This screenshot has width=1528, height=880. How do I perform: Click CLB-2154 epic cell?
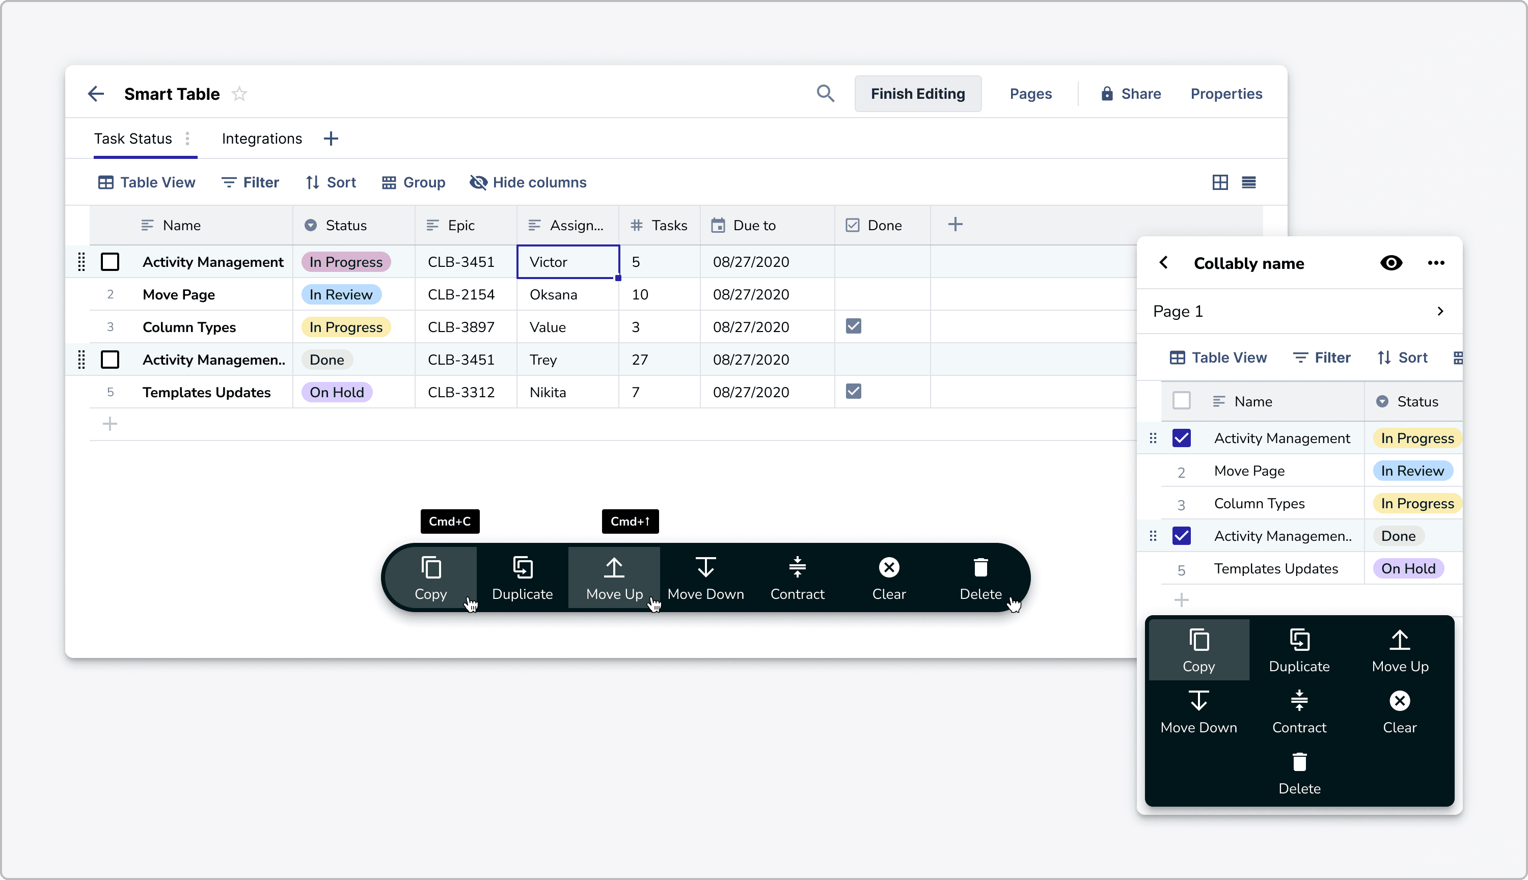(x=466, y=294)
